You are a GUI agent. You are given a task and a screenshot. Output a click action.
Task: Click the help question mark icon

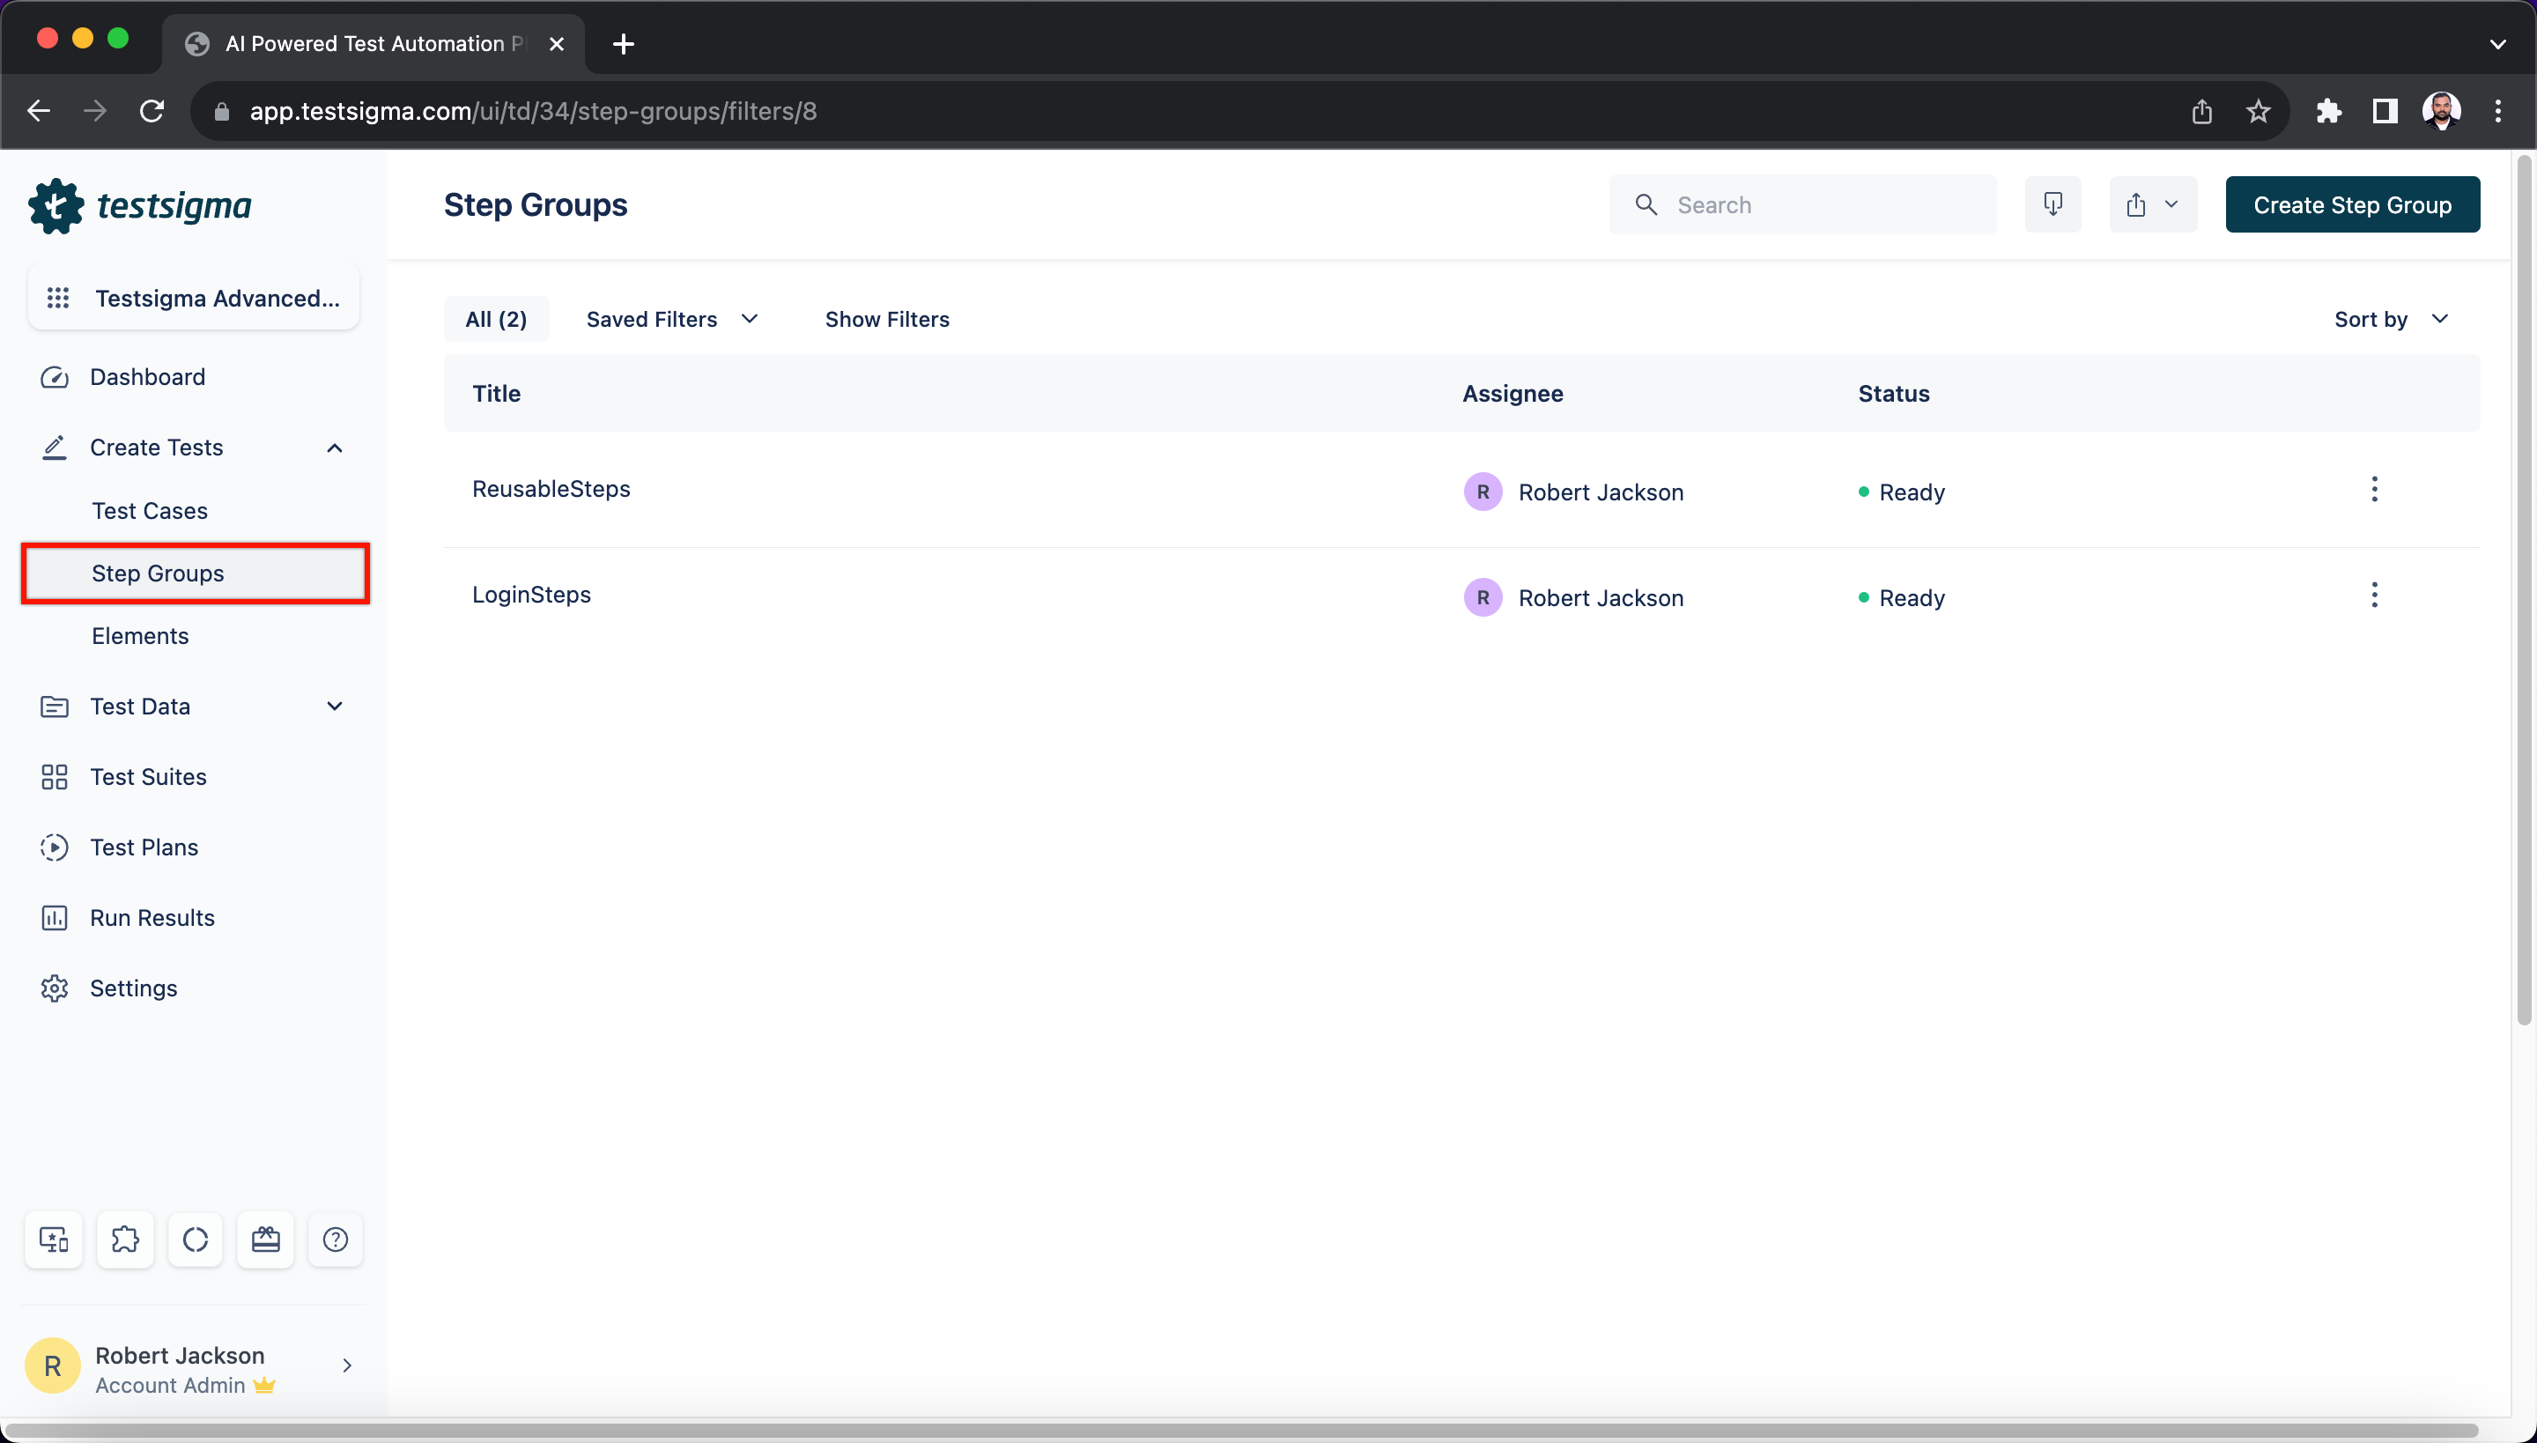pyautogui.click(x=335, y=1239)
